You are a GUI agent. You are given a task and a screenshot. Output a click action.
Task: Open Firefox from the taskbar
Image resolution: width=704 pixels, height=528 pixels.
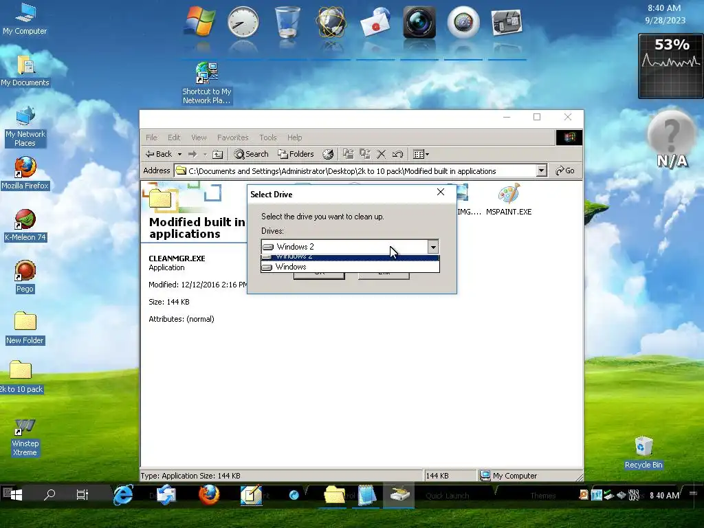[209, 494]
